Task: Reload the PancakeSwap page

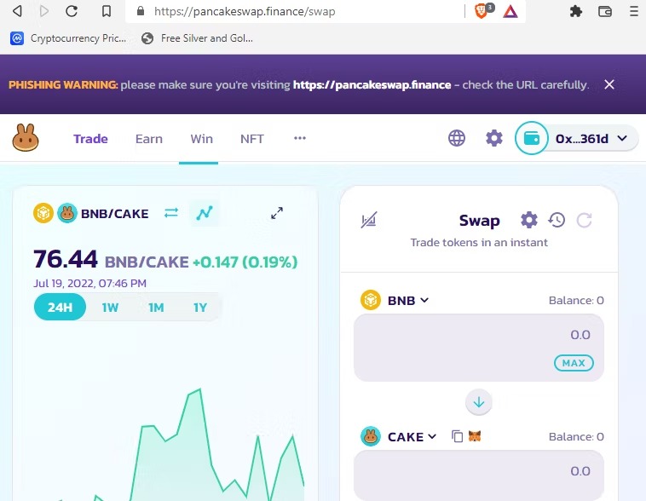Action: pyautogui.click(x=72, y=11)
